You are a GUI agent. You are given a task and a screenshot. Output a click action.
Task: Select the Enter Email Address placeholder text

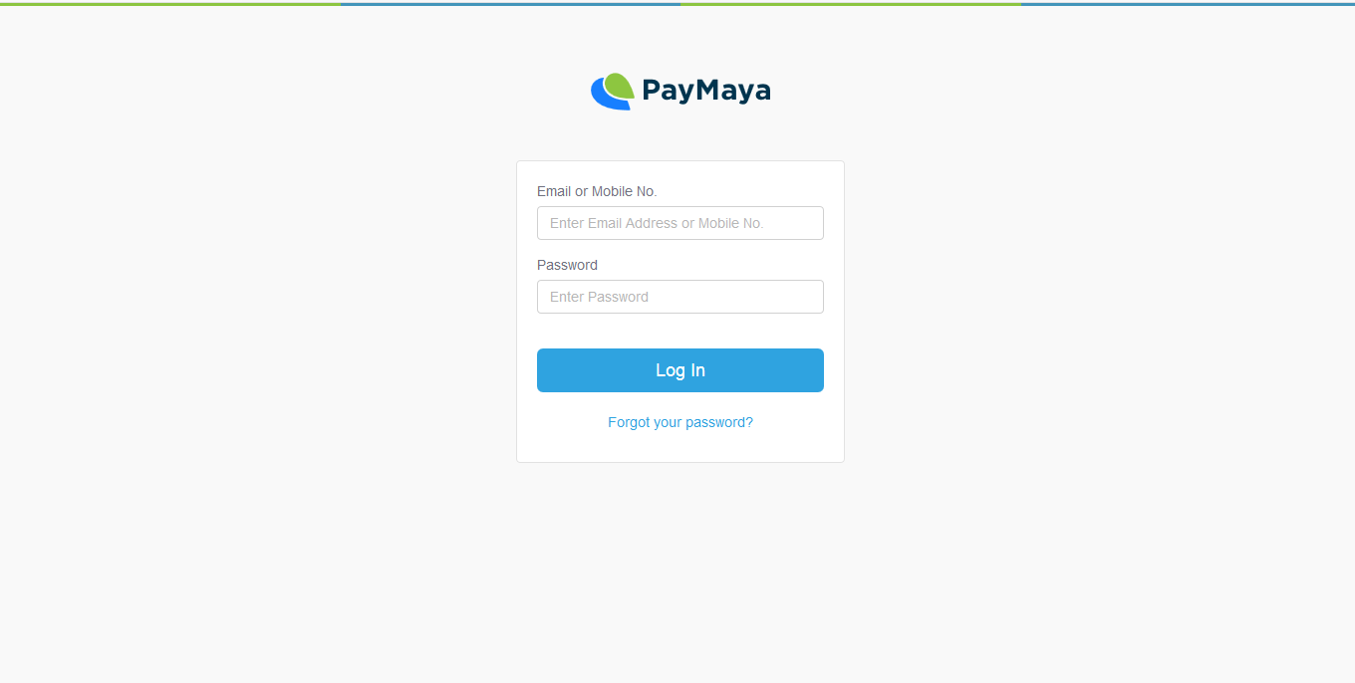(657, 223)
